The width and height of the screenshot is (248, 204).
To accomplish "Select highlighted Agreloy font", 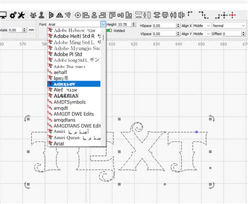I will tap(74, 84).
